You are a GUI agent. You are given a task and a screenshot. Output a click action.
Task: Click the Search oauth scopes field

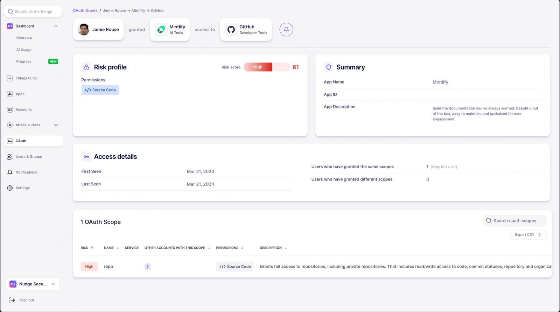[x=514, y=221]
